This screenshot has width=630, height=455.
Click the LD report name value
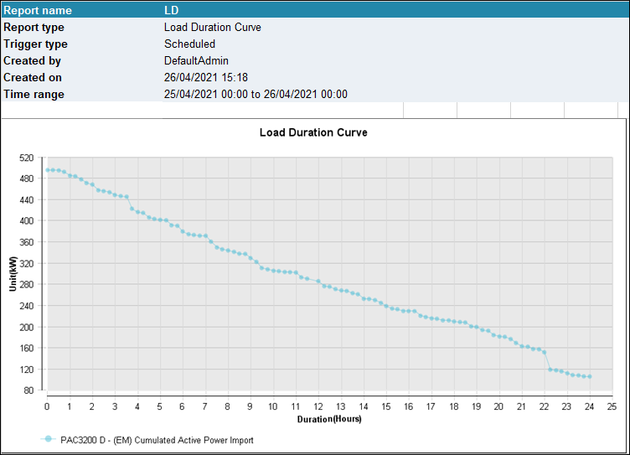(x=172, y=11)
